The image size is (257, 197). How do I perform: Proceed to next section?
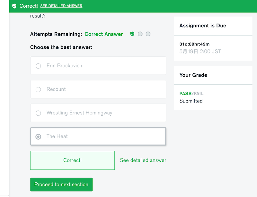tap(61, 185)
